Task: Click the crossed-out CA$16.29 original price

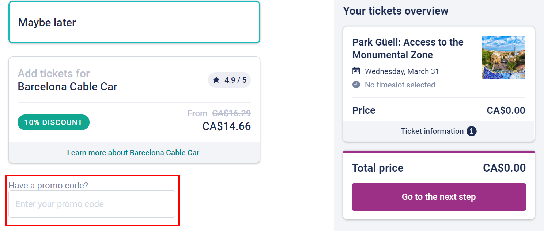Action: [231, 113]
